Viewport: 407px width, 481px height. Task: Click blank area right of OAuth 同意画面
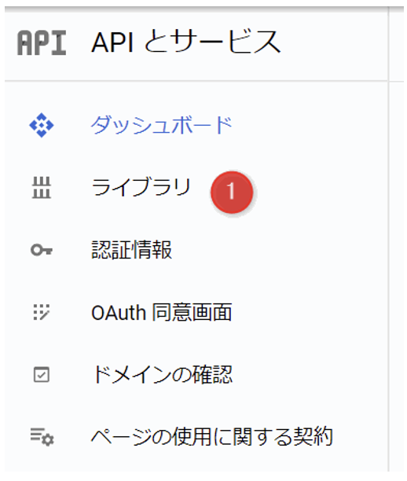306,312
